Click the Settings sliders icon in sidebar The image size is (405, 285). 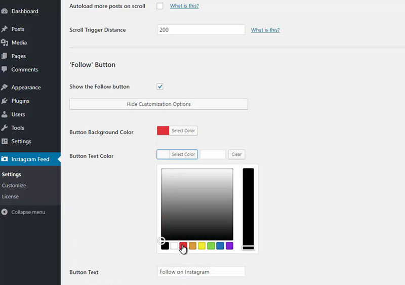[5, 141]
